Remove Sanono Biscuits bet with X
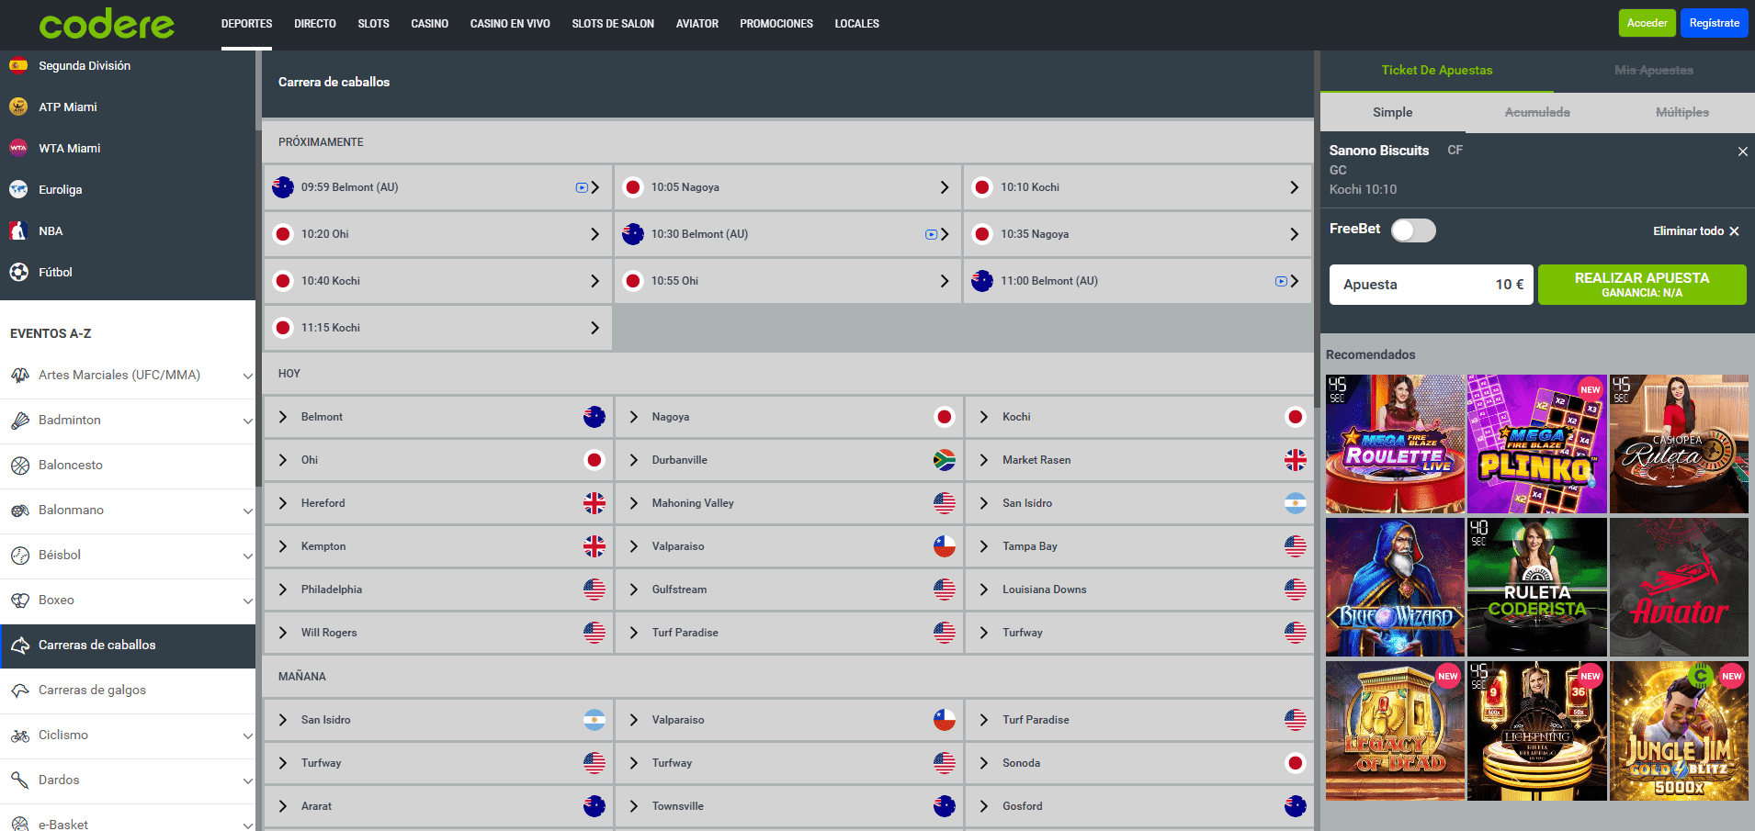1755x831 pixels. 1742,152
